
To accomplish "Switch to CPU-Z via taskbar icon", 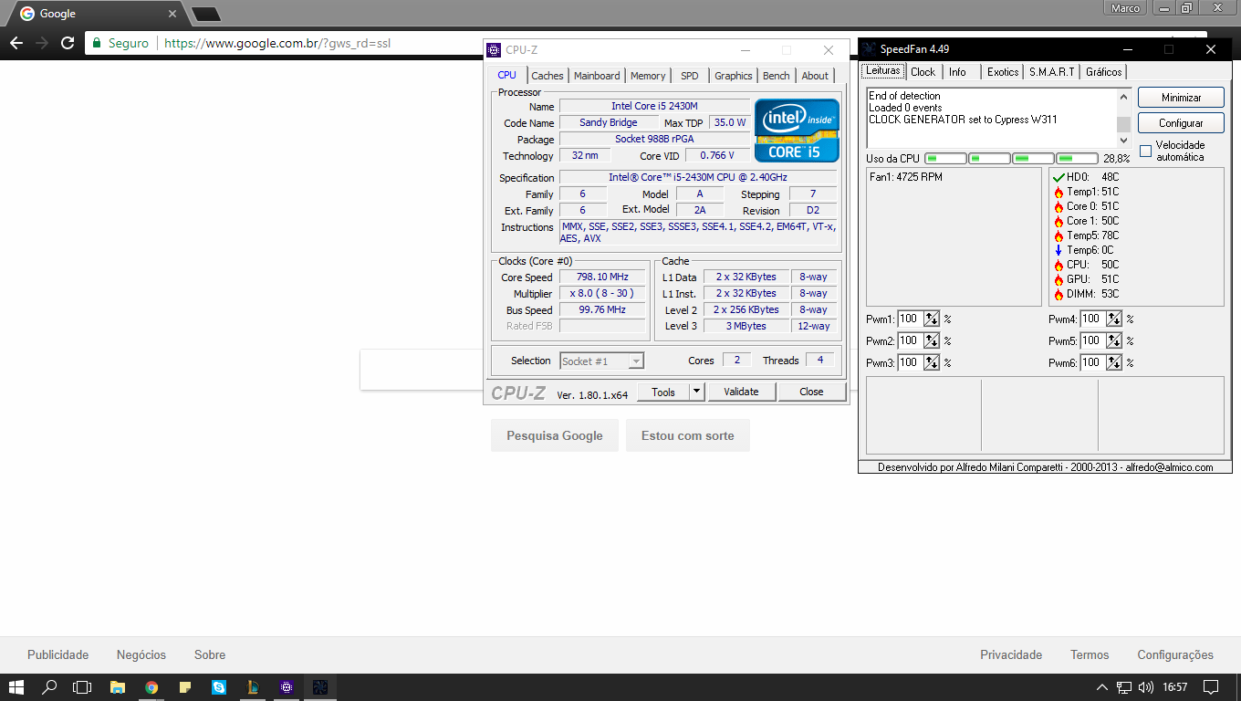I will tap(287, 687).
